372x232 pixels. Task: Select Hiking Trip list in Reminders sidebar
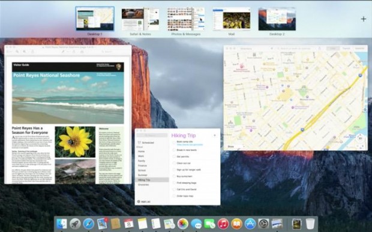[152, 180]
